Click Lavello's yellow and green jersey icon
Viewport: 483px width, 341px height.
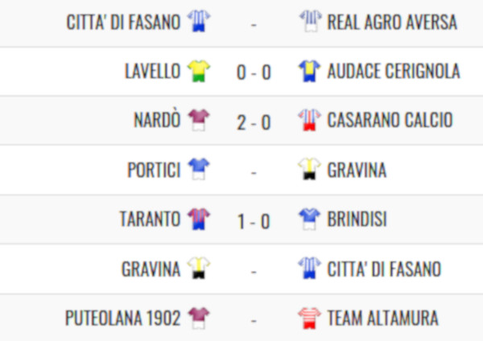click(x=199, y=71)
